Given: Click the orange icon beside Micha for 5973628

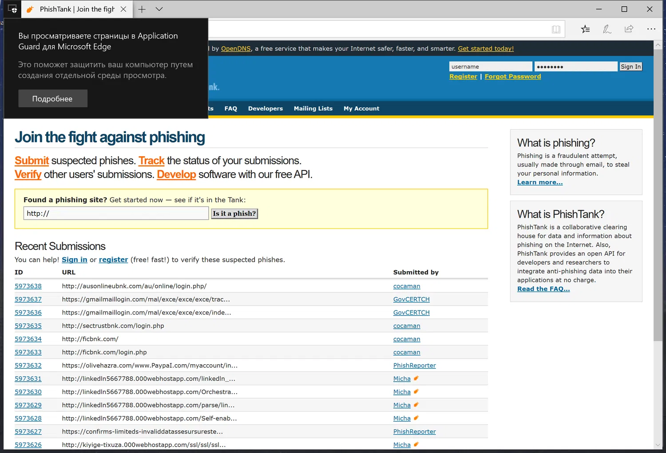Looking at the screenshot, I should pos(416,418).
